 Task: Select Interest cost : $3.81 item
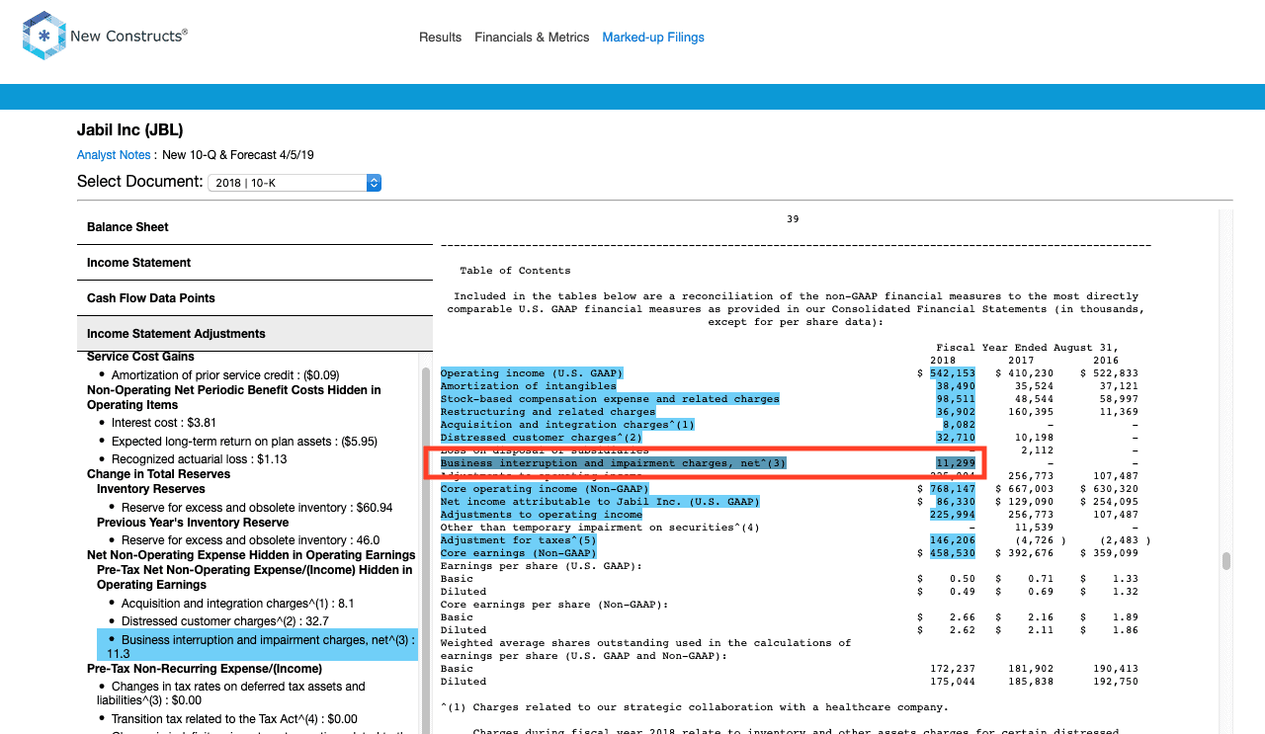pyautogui.click(x=164, y=423)
